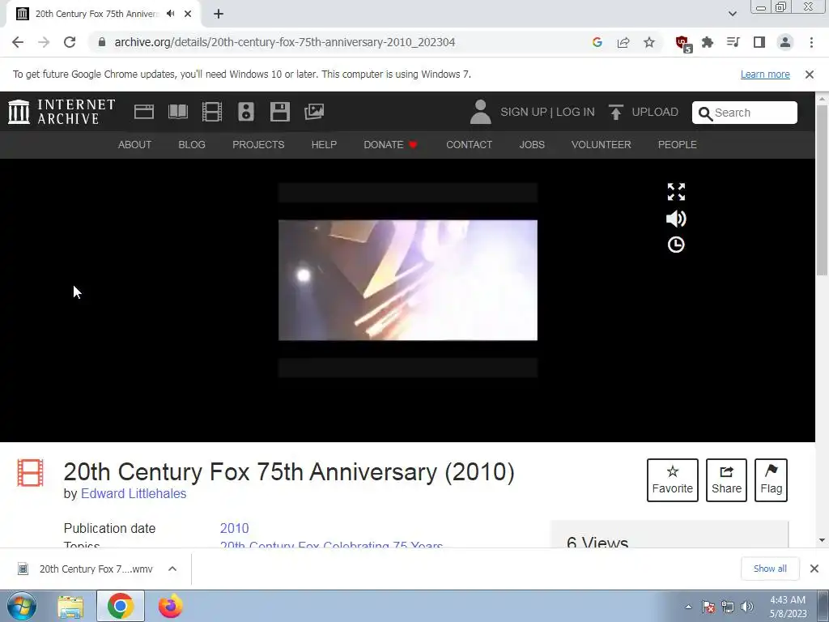Open the Software floppy disk icon
Screen dimensions: 829x622
click(279, 112)
